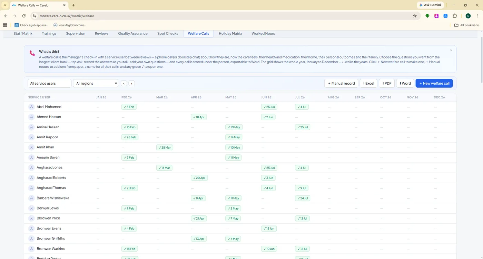The height and width of the screenshot is (259, 483).
Task: Click the avatar icon beside Blodwen Price
Action: point(31,218)
